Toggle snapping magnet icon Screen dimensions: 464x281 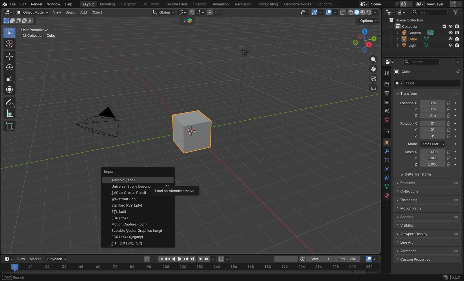pos(192,12)
